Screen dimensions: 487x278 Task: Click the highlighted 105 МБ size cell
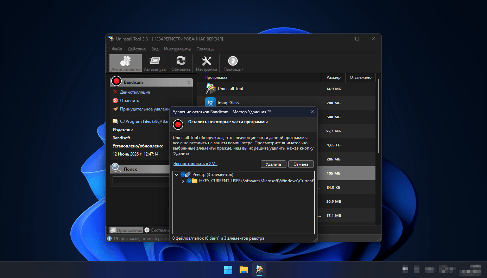[x=334, y=173]
